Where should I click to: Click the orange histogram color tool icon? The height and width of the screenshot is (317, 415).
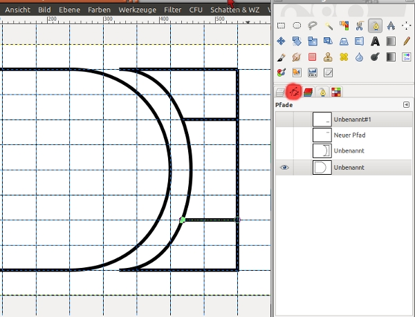point(297,73)
